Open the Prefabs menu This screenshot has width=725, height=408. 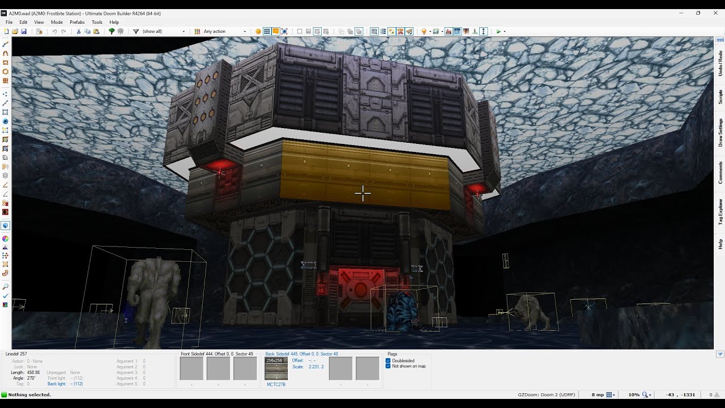pos(77,22)
